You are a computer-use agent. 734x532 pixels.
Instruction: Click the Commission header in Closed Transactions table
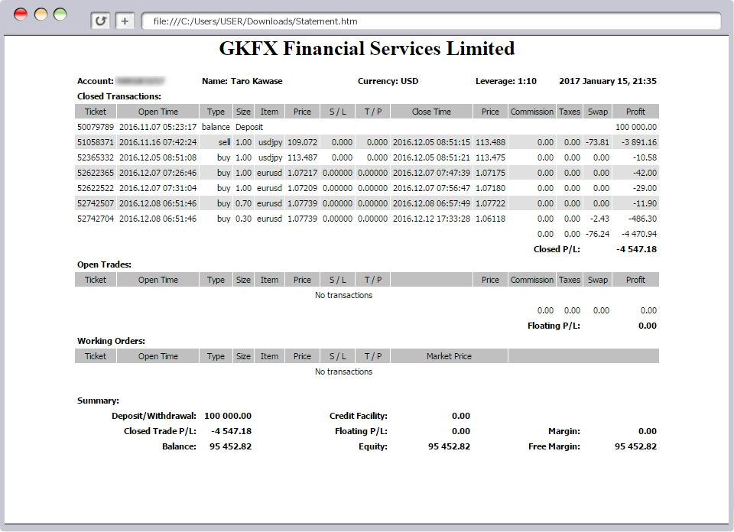click(x=531, y=112)
